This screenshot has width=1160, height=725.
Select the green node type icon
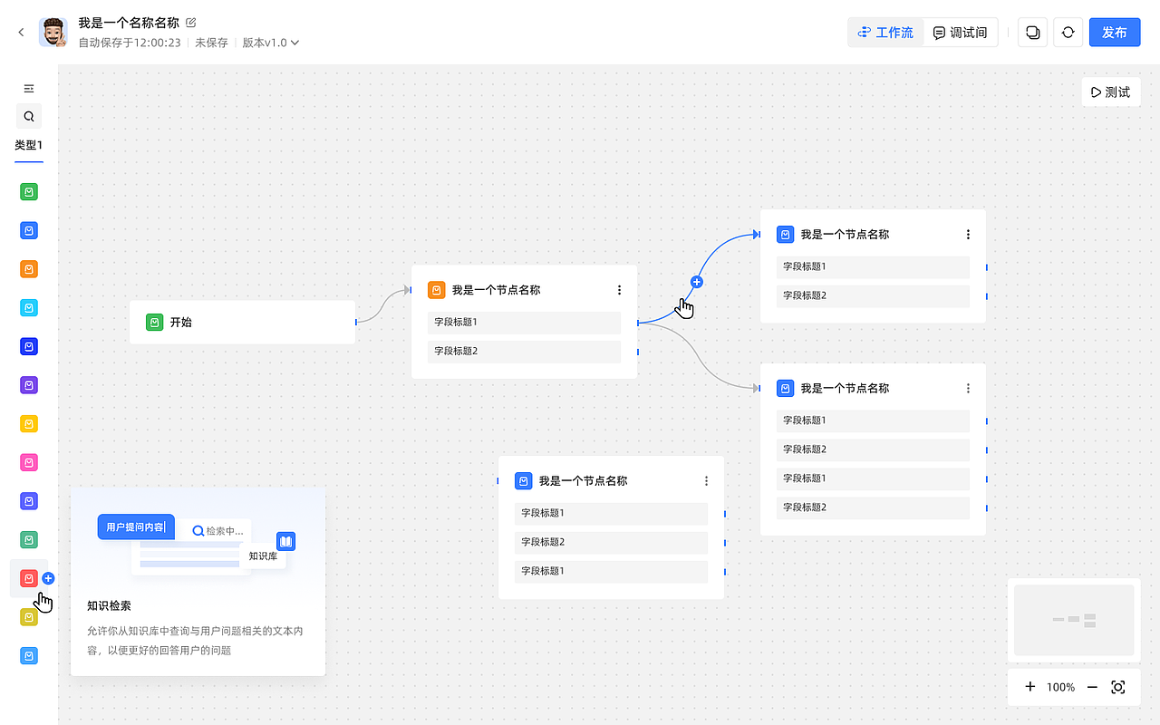29,192
